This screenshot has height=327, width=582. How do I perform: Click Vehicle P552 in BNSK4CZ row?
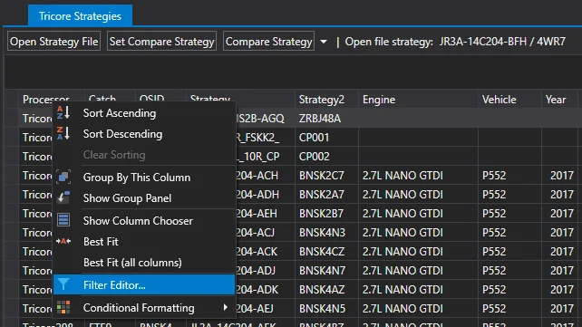509,252
